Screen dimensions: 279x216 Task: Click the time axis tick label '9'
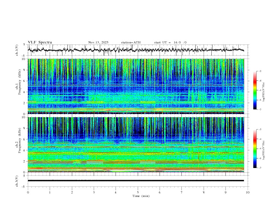[x=225, y=192]
